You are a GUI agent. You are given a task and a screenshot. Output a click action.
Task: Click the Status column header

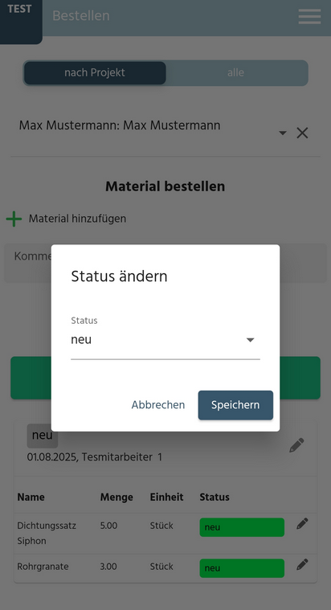coord(215,497)
